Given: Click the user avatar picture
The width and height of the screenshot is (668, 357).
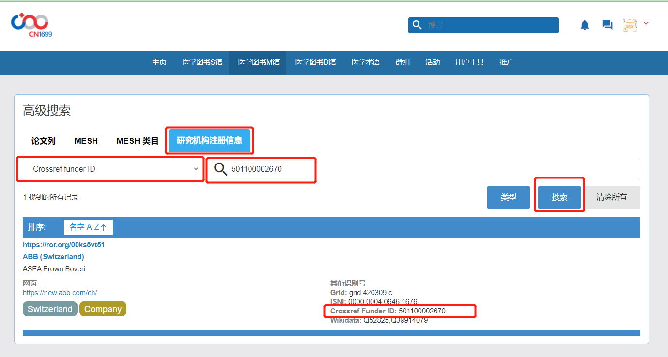Looking at the screenshot, I should click(x=630, y=25).
